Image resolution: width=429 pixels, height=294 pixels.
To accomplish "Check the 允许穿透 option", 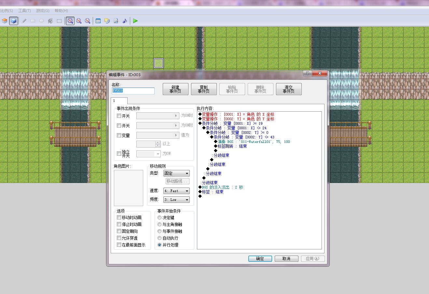I will click(x=119, y=238).
